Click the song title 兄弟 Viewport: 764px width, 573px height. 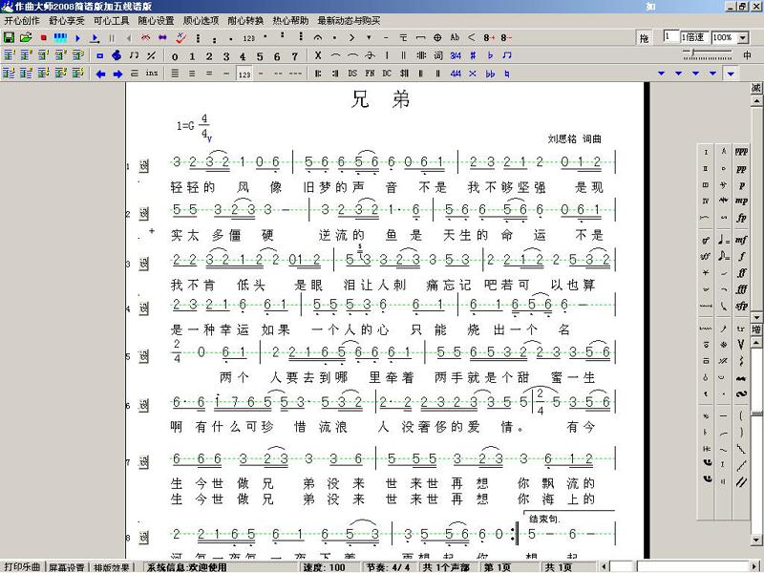(380, 100)
